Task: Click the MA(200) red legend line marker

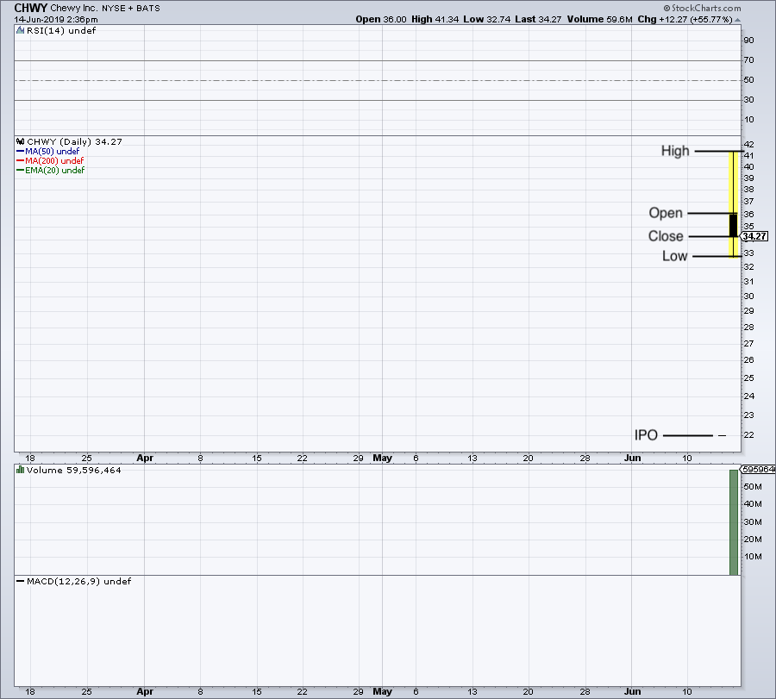Action: (21, 161)
